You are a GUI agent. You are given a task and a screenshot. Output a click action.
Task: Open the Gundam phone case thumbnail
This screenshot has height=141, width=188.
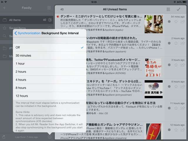coord(153,131)
